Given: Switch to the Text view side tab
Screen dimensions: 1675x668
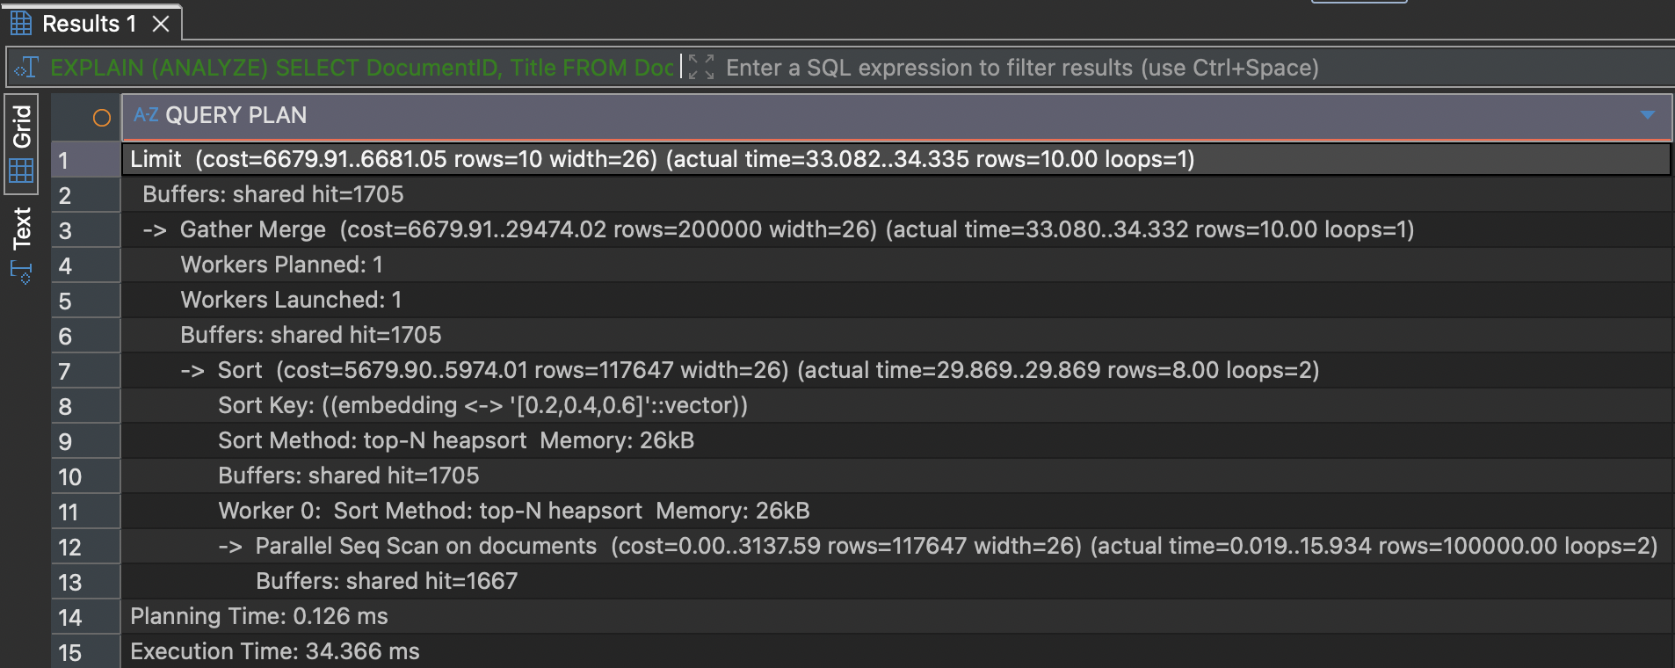Looking at the screenshot, I should point(21,229).
